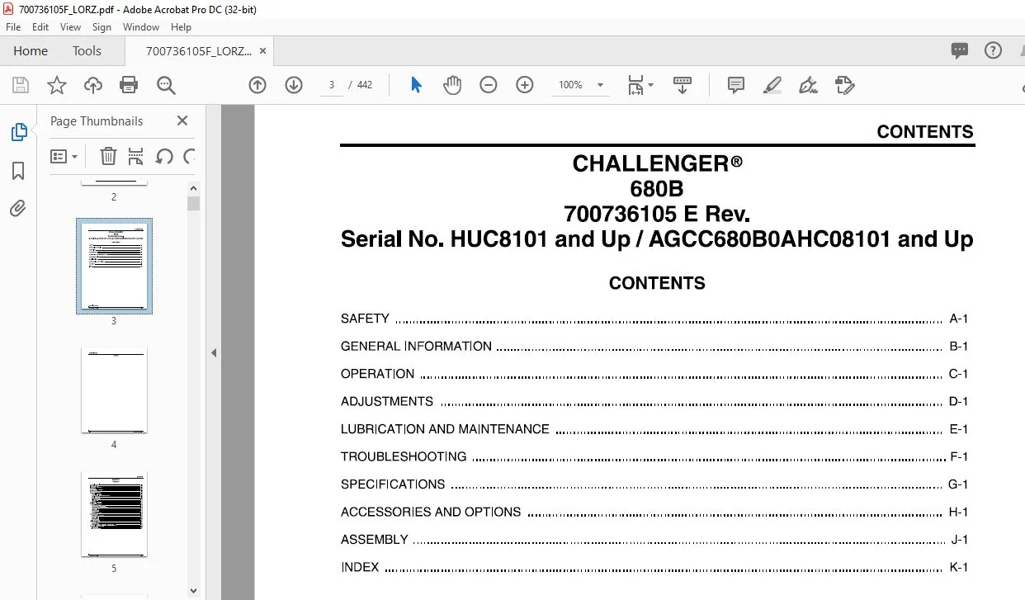Click the stamp/redact tool icon
This screenshot has height=600, width=1025.
844,85
